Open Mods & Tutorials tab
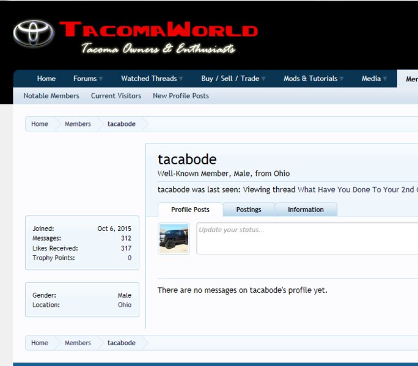 (x=310, y=79)
